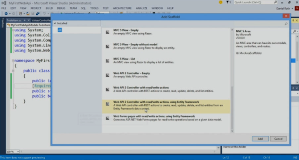Viewport: 299px width, 160px height.
Task: Click the Quick Launch search box
Action: (256, 2)
